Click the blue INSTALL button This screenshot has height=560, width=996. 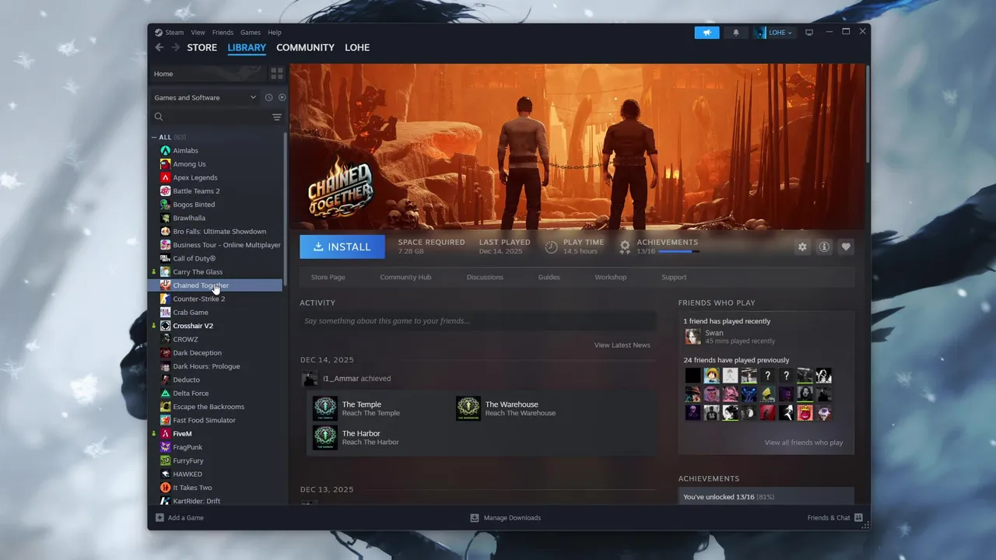[342, 247]
